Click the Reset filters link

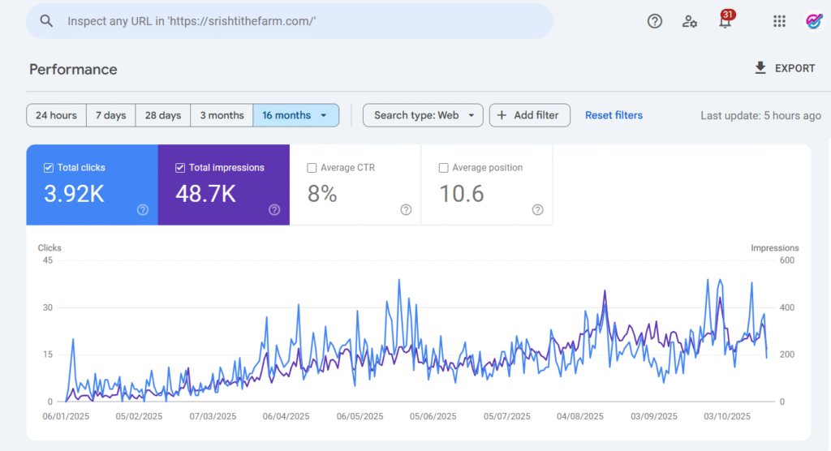pyautogui.click(x=614, y=115)
